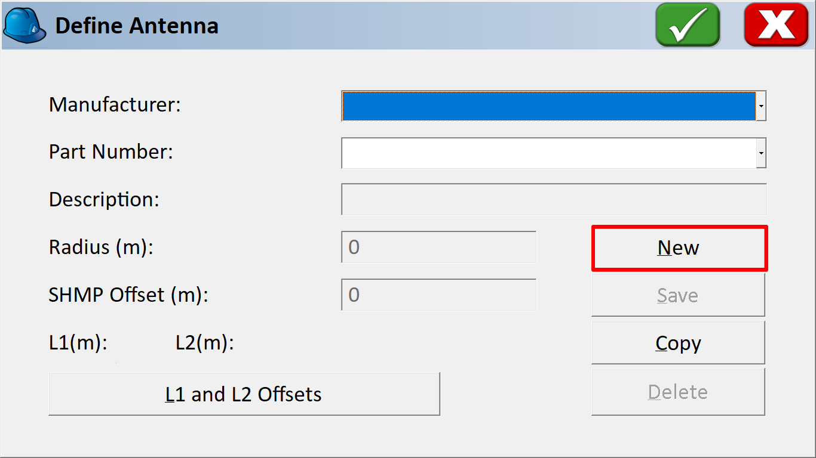The image size is (816, 458).
Task: Click the Delete button
Action: [678, 392]
